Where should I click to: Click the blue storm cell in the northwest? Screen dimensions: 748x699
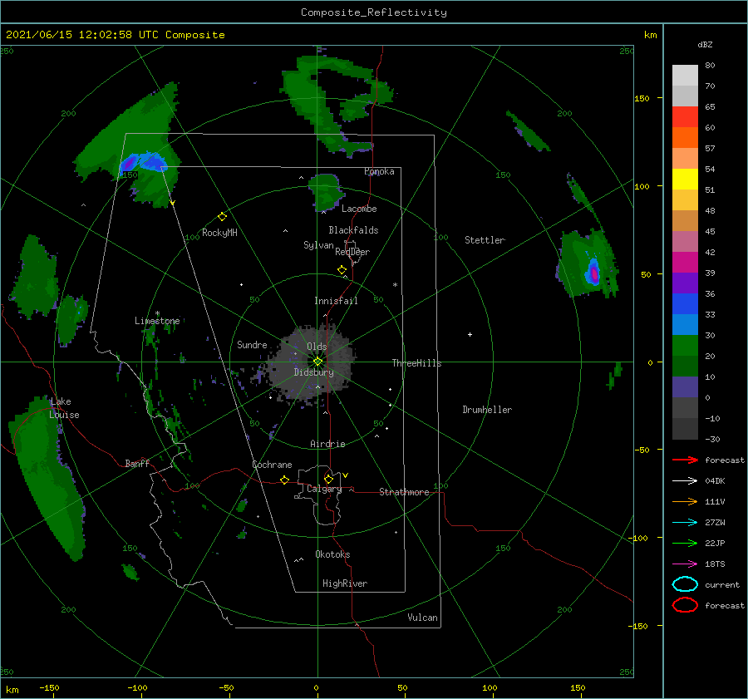coord(143,162)
